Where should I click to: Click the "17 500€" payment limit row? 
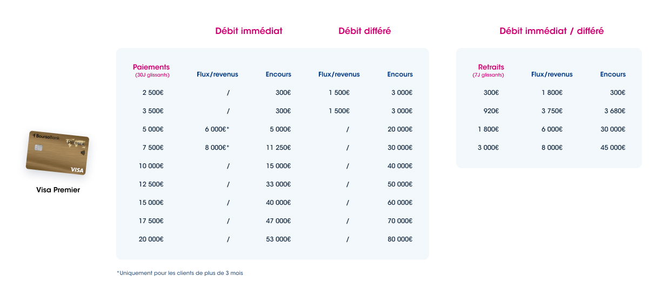pyautogui.click(x=151, y=221)
